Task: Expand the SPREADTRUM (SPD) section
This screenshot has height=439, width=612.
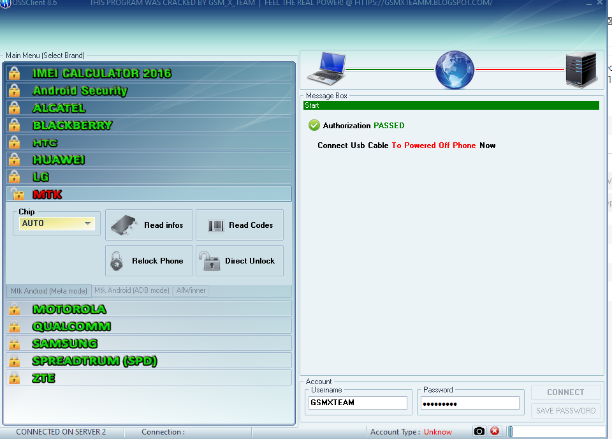Action: pyautogui.click(x=149, y=360)
